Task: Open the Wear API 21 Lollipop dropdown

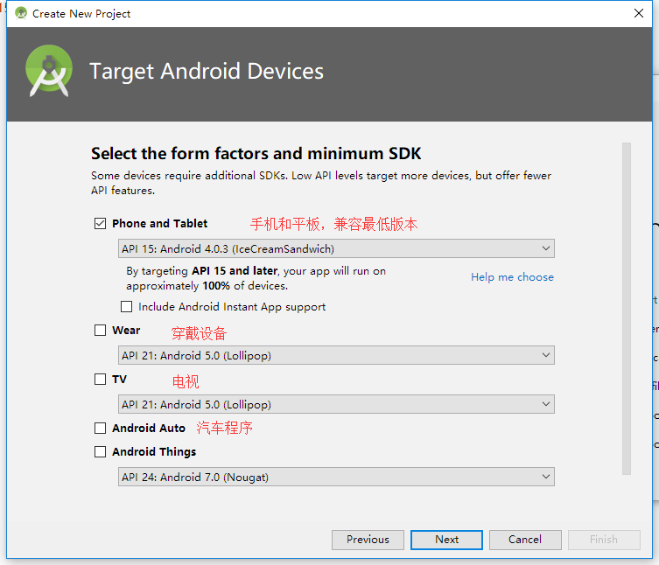Action: [x=336, y=355]
